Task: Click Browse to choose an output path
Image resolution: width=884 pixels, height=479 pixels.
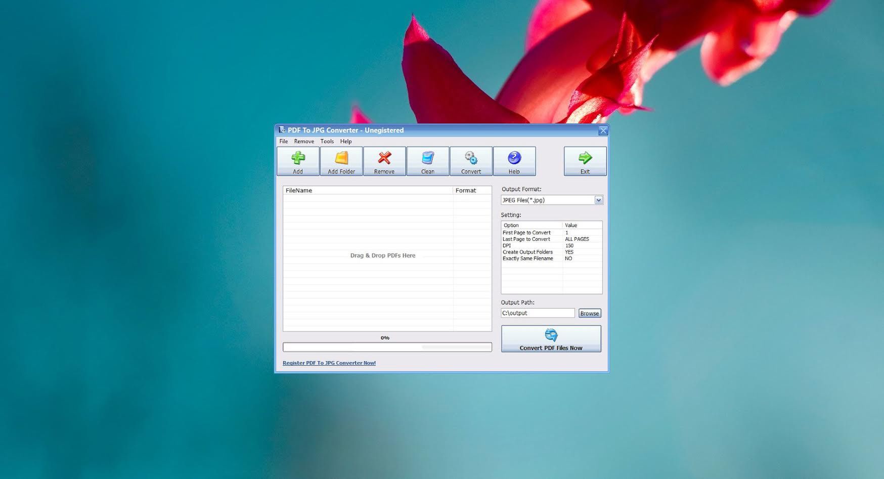Action: point(589,313)
